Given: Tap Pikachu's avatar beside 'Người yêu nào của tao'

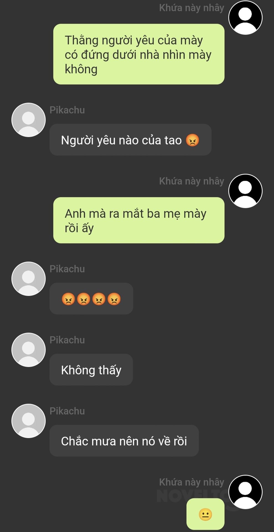Looking at the screenshot, I should coord(28,120).
